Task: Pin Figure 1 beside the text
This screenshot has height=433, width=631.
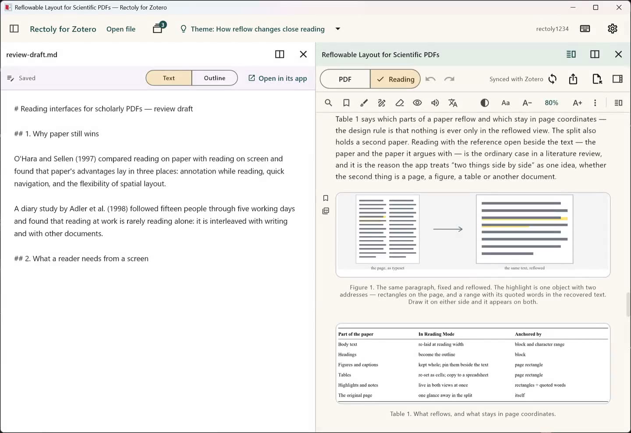Action: click(326, 211)
